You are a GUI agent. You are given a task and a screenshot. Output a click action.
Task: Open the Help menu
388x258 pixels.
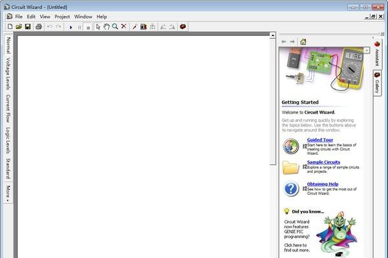pyautogui.click(x=102, y=17)
